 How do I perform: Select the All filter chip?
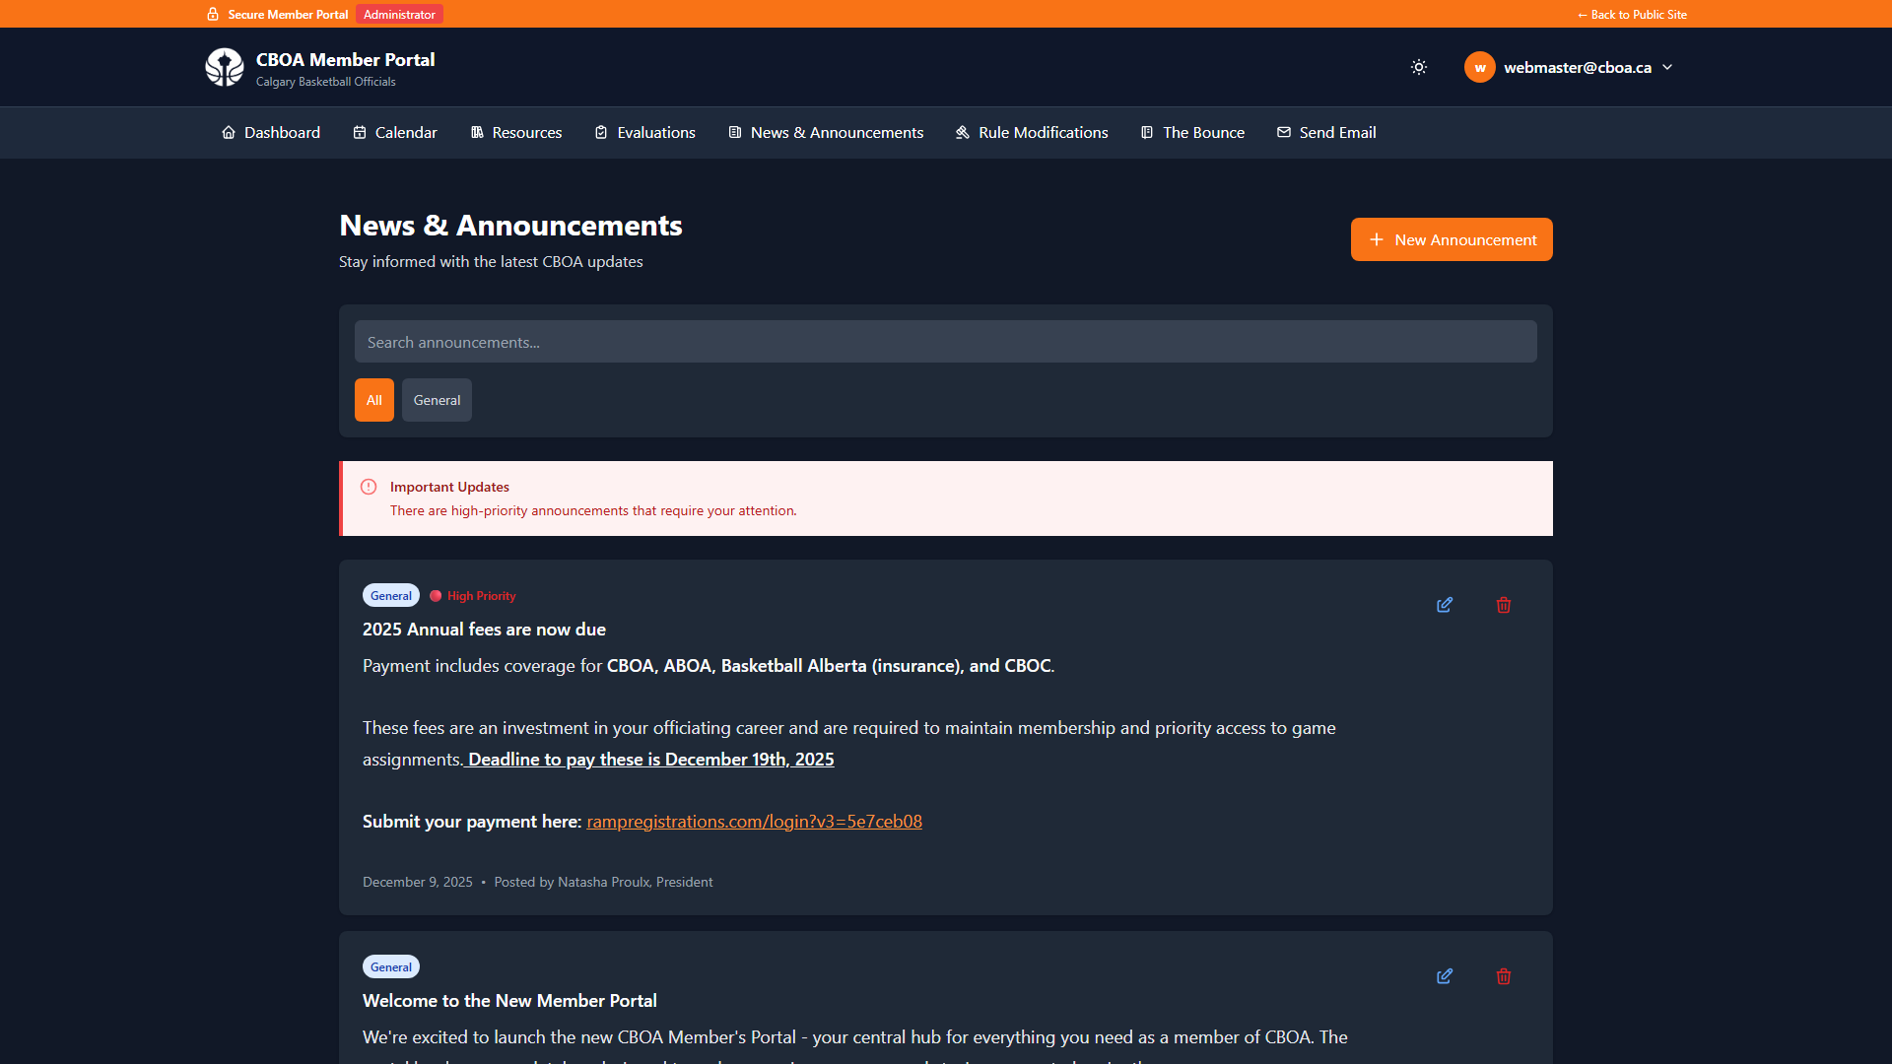tap(374, 400)
